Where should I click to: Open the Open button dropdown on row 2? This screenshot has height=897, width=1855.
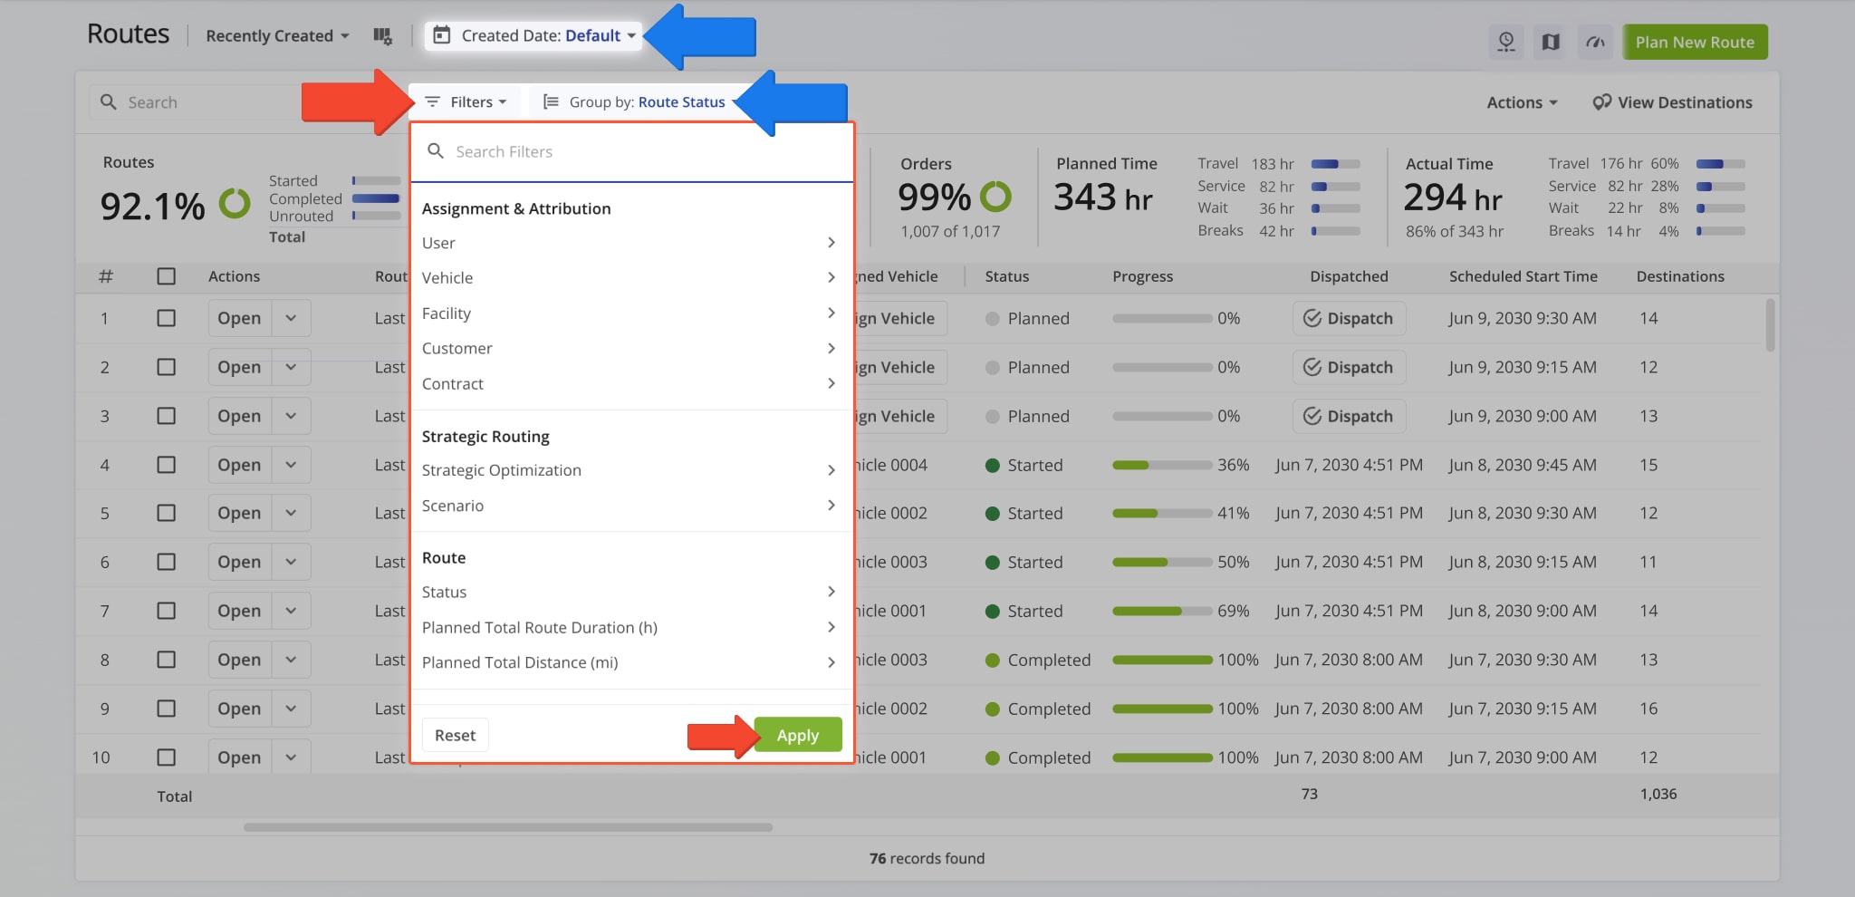(292, 367)
